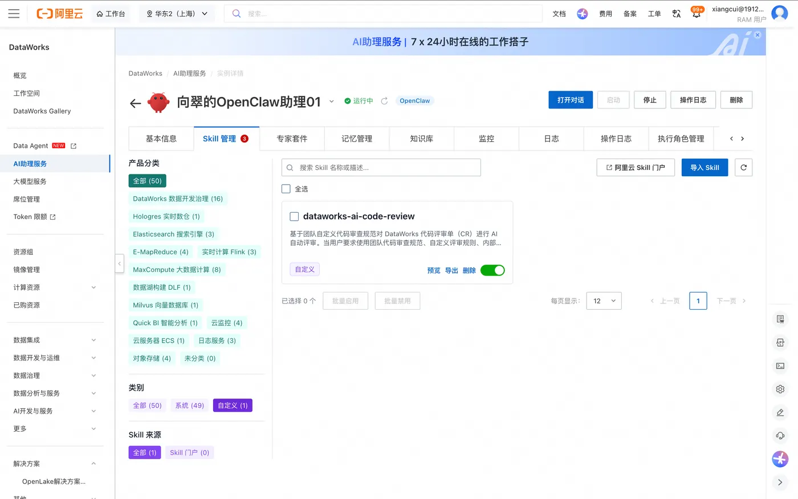The width and height of the screenshot is (798, 499).
Task: Click the 导入 Skill button
Action: coord(705,168)
